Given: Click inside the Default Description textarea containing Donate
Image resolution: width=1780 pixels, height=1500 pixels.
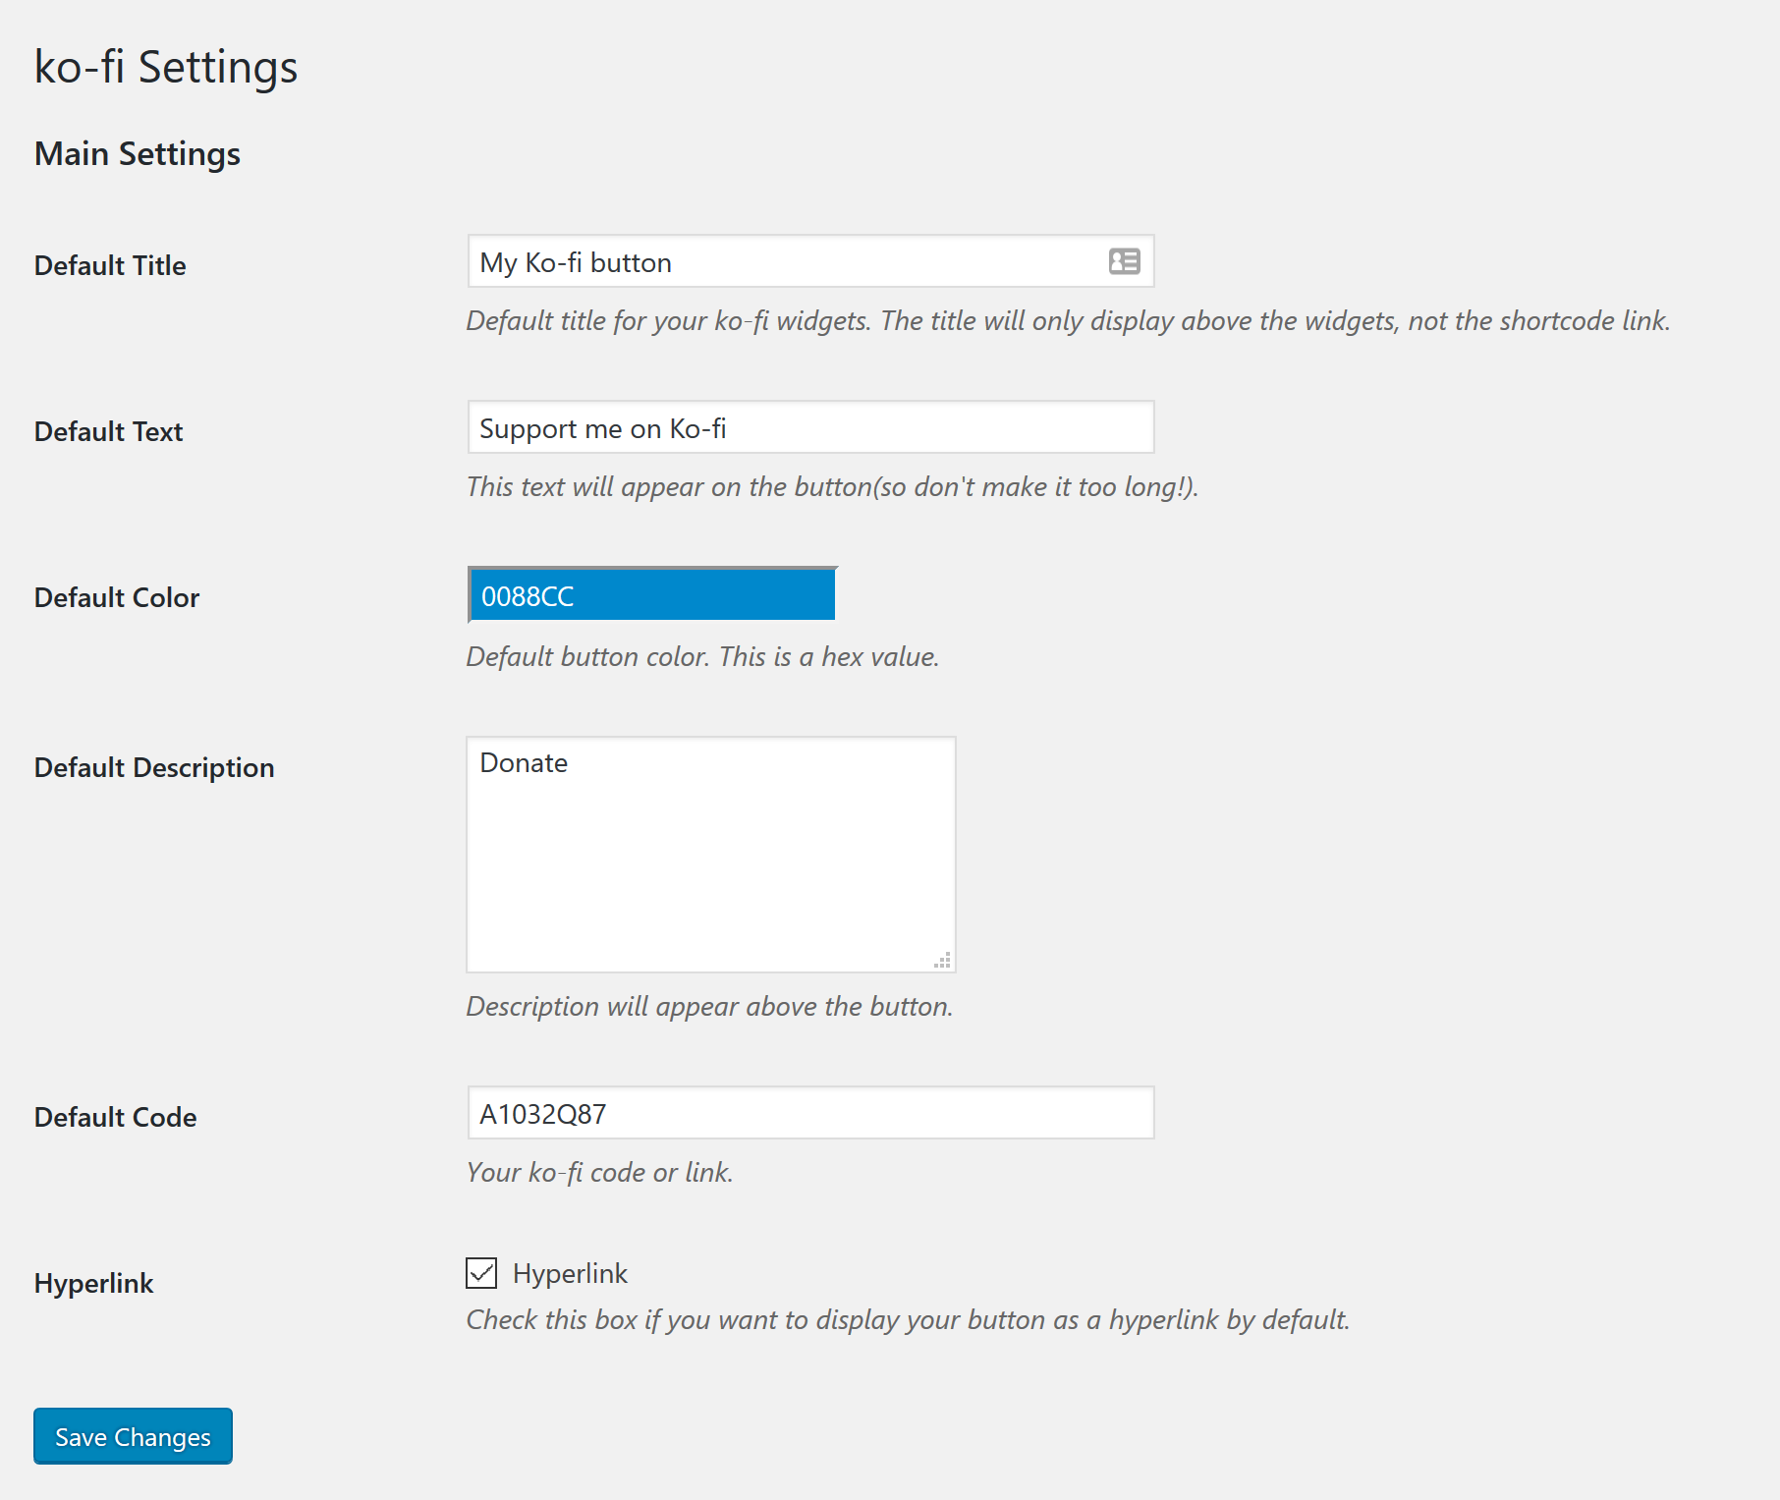Looking at the screenshot, I should tap(711, 855).
